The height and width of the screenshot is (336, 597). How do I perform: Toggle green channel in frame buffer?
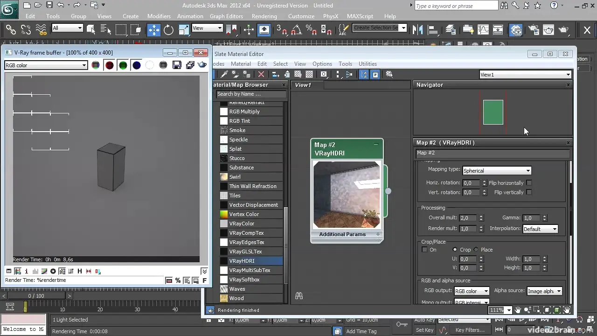123,65
